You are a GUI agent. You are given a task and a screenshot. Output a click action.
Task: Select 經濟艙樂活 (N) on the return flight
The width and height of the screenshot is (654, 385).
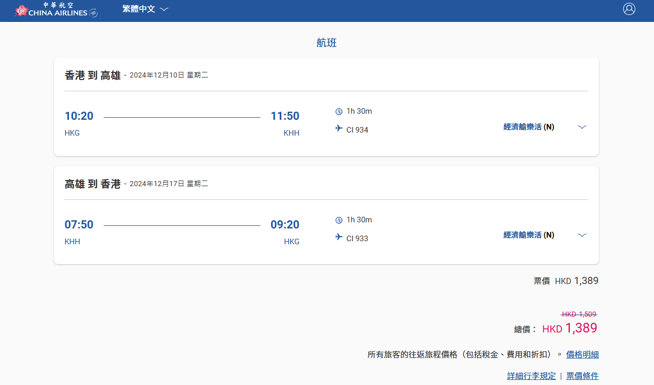[x=528, y=235]
